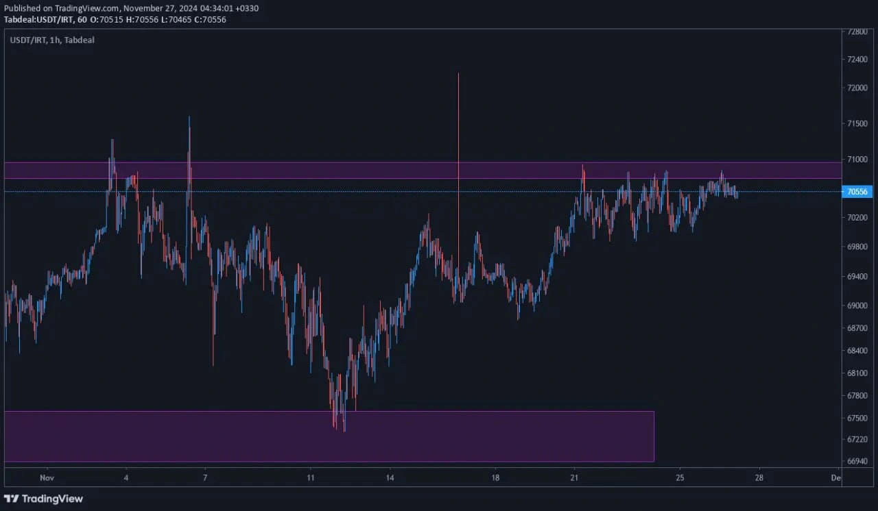Image resolution: width=878 pixels, height=511 pixels.
Task: Click the 68400 price axis label
Action: (x=857, y=351)
